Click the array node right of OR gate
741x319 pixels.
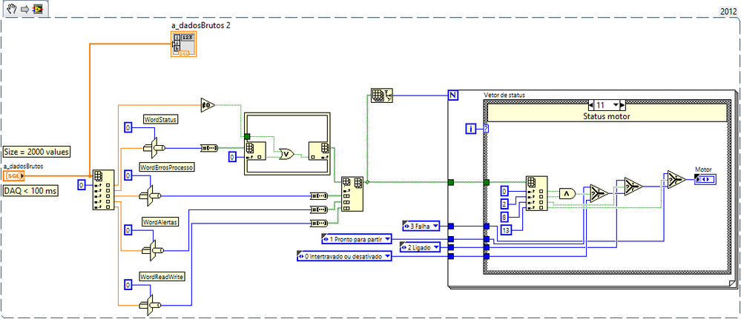319,151
